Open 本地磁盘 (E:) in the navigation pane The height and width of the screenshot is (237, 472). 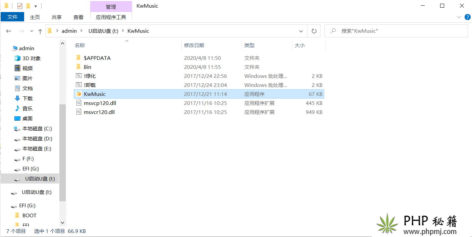[x=37, y=148]
